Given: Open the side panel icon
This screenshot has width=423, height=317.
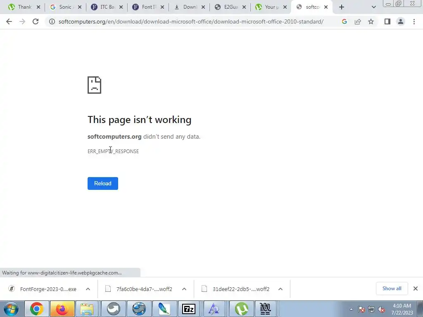Looking at the screenshot, I should tap(387, 21).
